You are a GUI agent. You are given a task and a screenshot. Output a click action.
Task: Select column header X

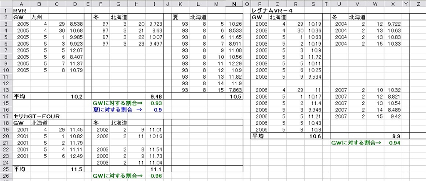393,3
